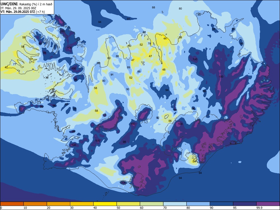Click the 'VT: Mán. 29.09.2025 07Z (+7 h)' line

click(23, 12)
